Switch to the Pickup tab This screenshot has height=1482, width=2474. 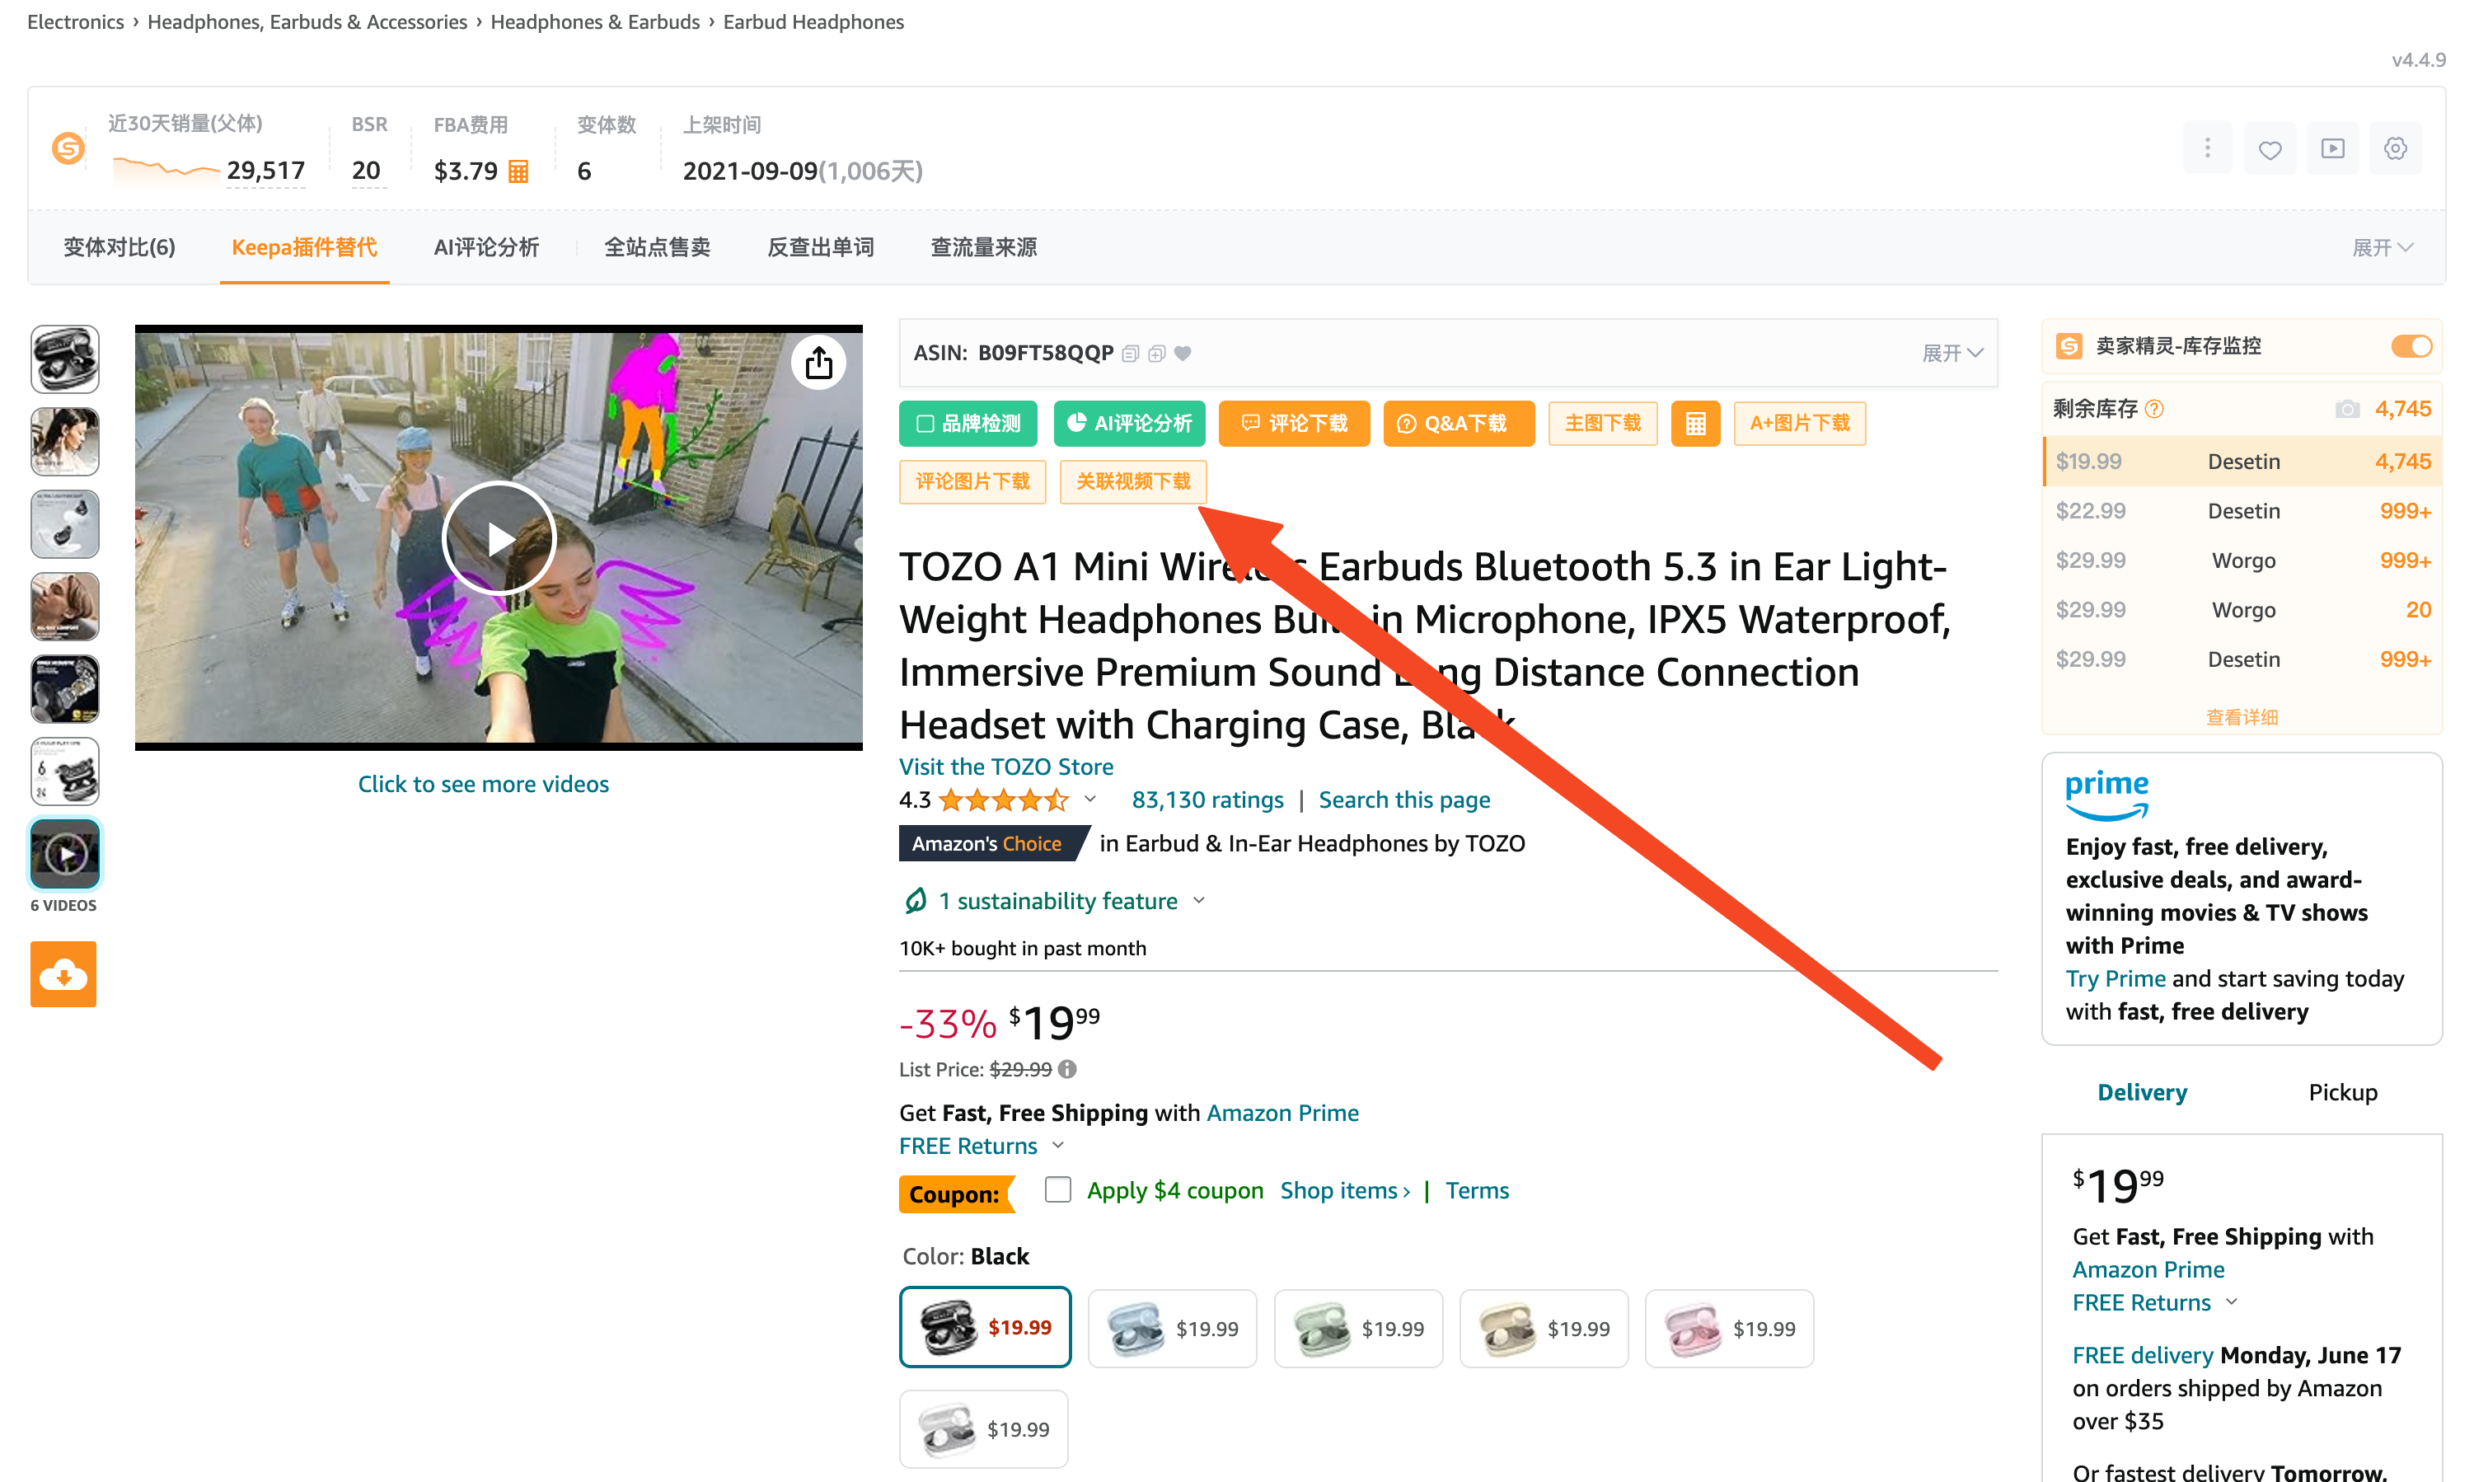[x=2342, y=1092]
